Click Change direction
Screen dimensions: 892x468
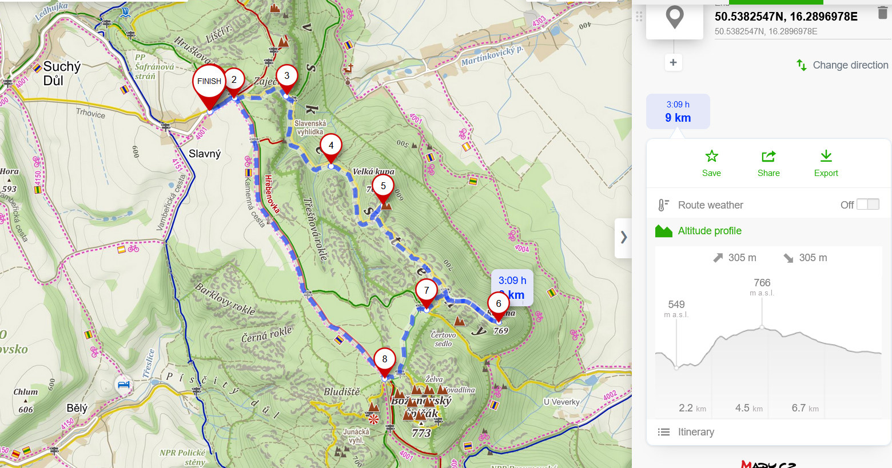(x=843, y=65)
